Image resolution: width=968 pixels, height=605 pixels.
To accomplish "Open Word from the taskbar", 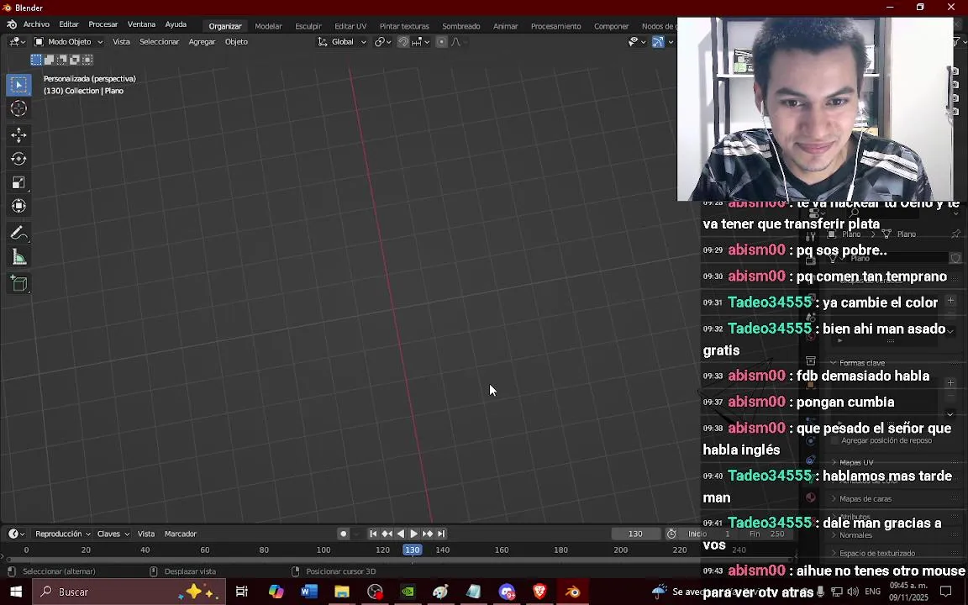I will click(x=309, y=592).
